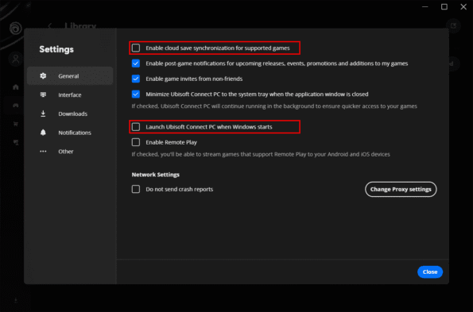Check Do not send crash reports

[136, 189]
